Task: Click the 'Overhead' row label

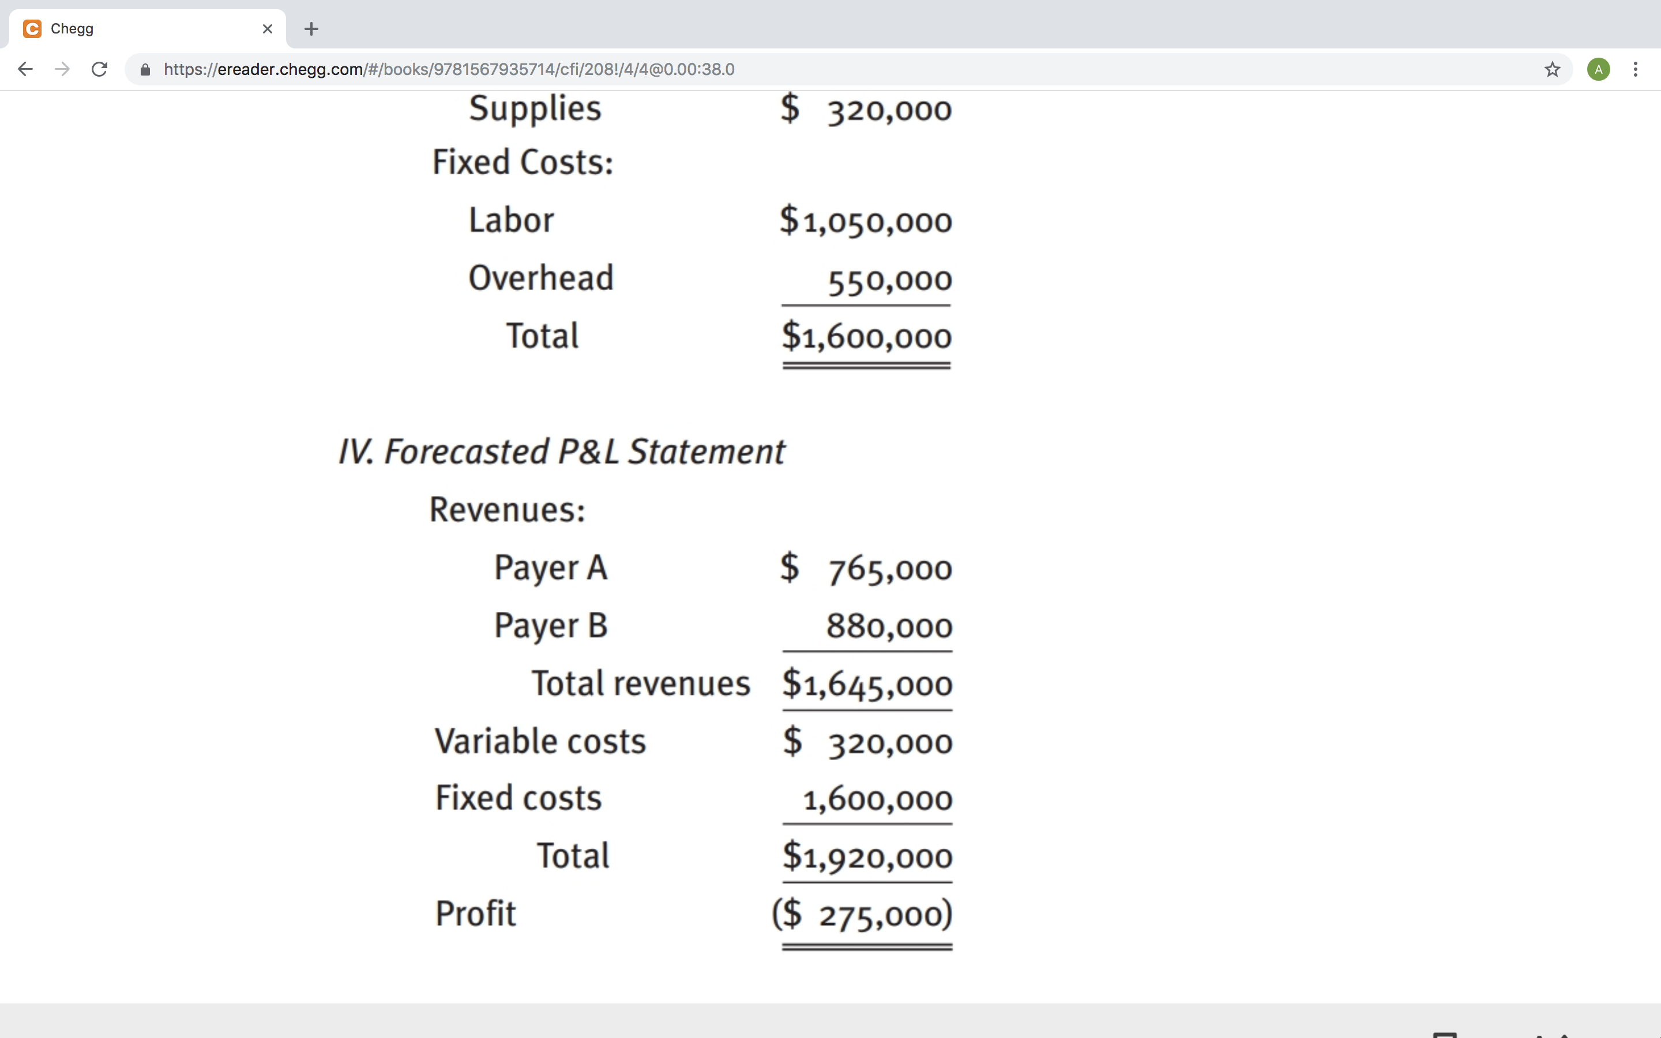Action: [541, 278]
